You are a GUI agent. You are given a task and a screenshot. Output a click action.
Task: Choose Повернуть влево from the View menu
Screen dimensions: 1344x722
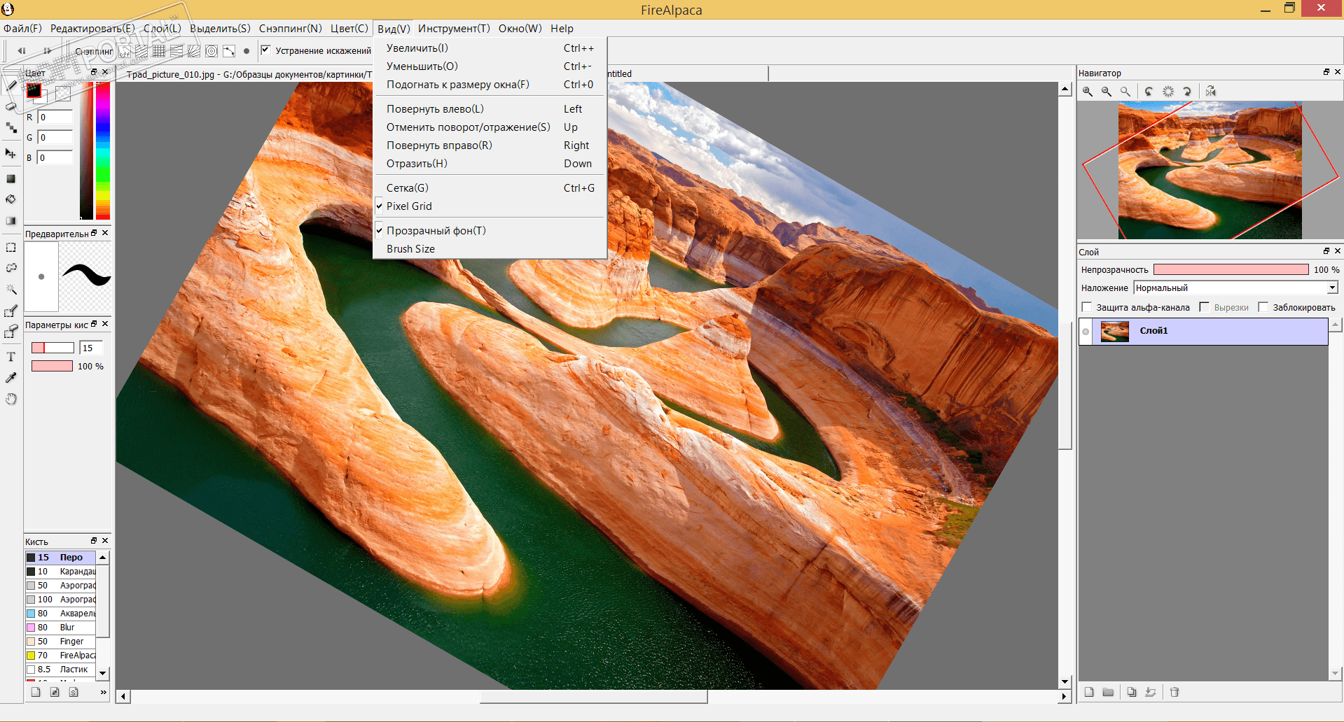(x=435, y=109)
